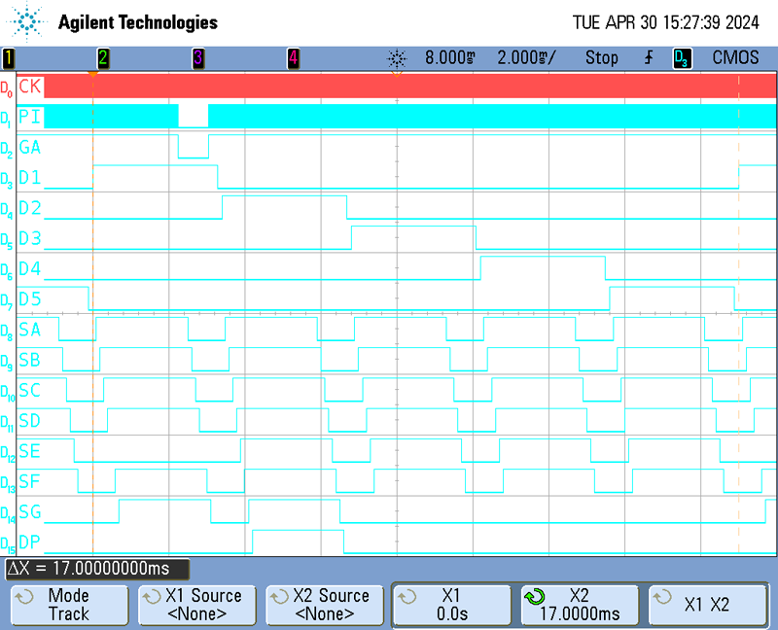Screen dimensions: 778x630
Task: Open the X1 Source selection softkey
Action: coord(196,605)
